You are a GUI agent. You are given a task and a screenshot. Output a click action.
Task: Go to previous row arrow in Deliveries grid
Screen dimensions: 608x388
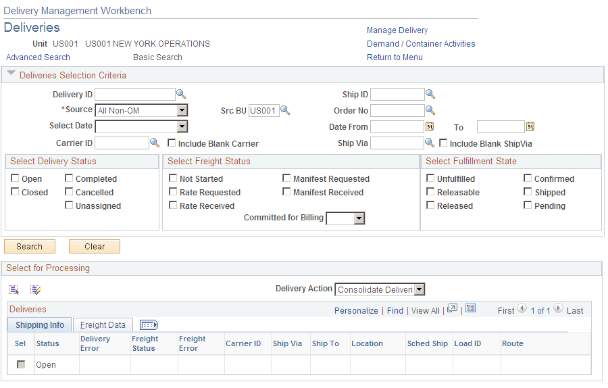522,308
